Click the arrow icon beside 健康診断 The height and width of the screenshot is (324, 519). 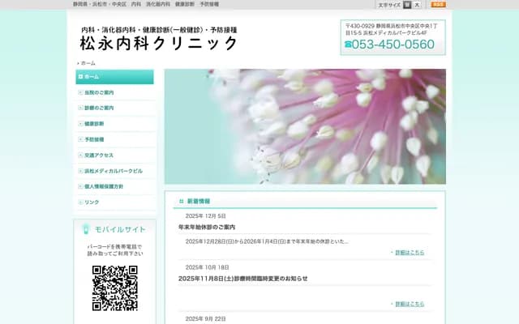coord(80,124)
